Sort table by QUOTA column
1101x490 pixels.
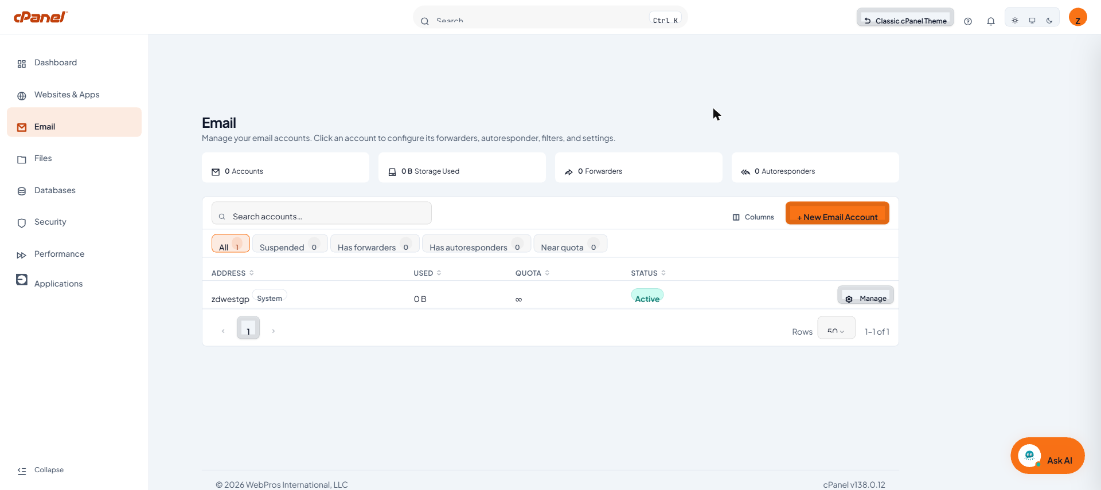pyautogui.click(x=533, y=273)
